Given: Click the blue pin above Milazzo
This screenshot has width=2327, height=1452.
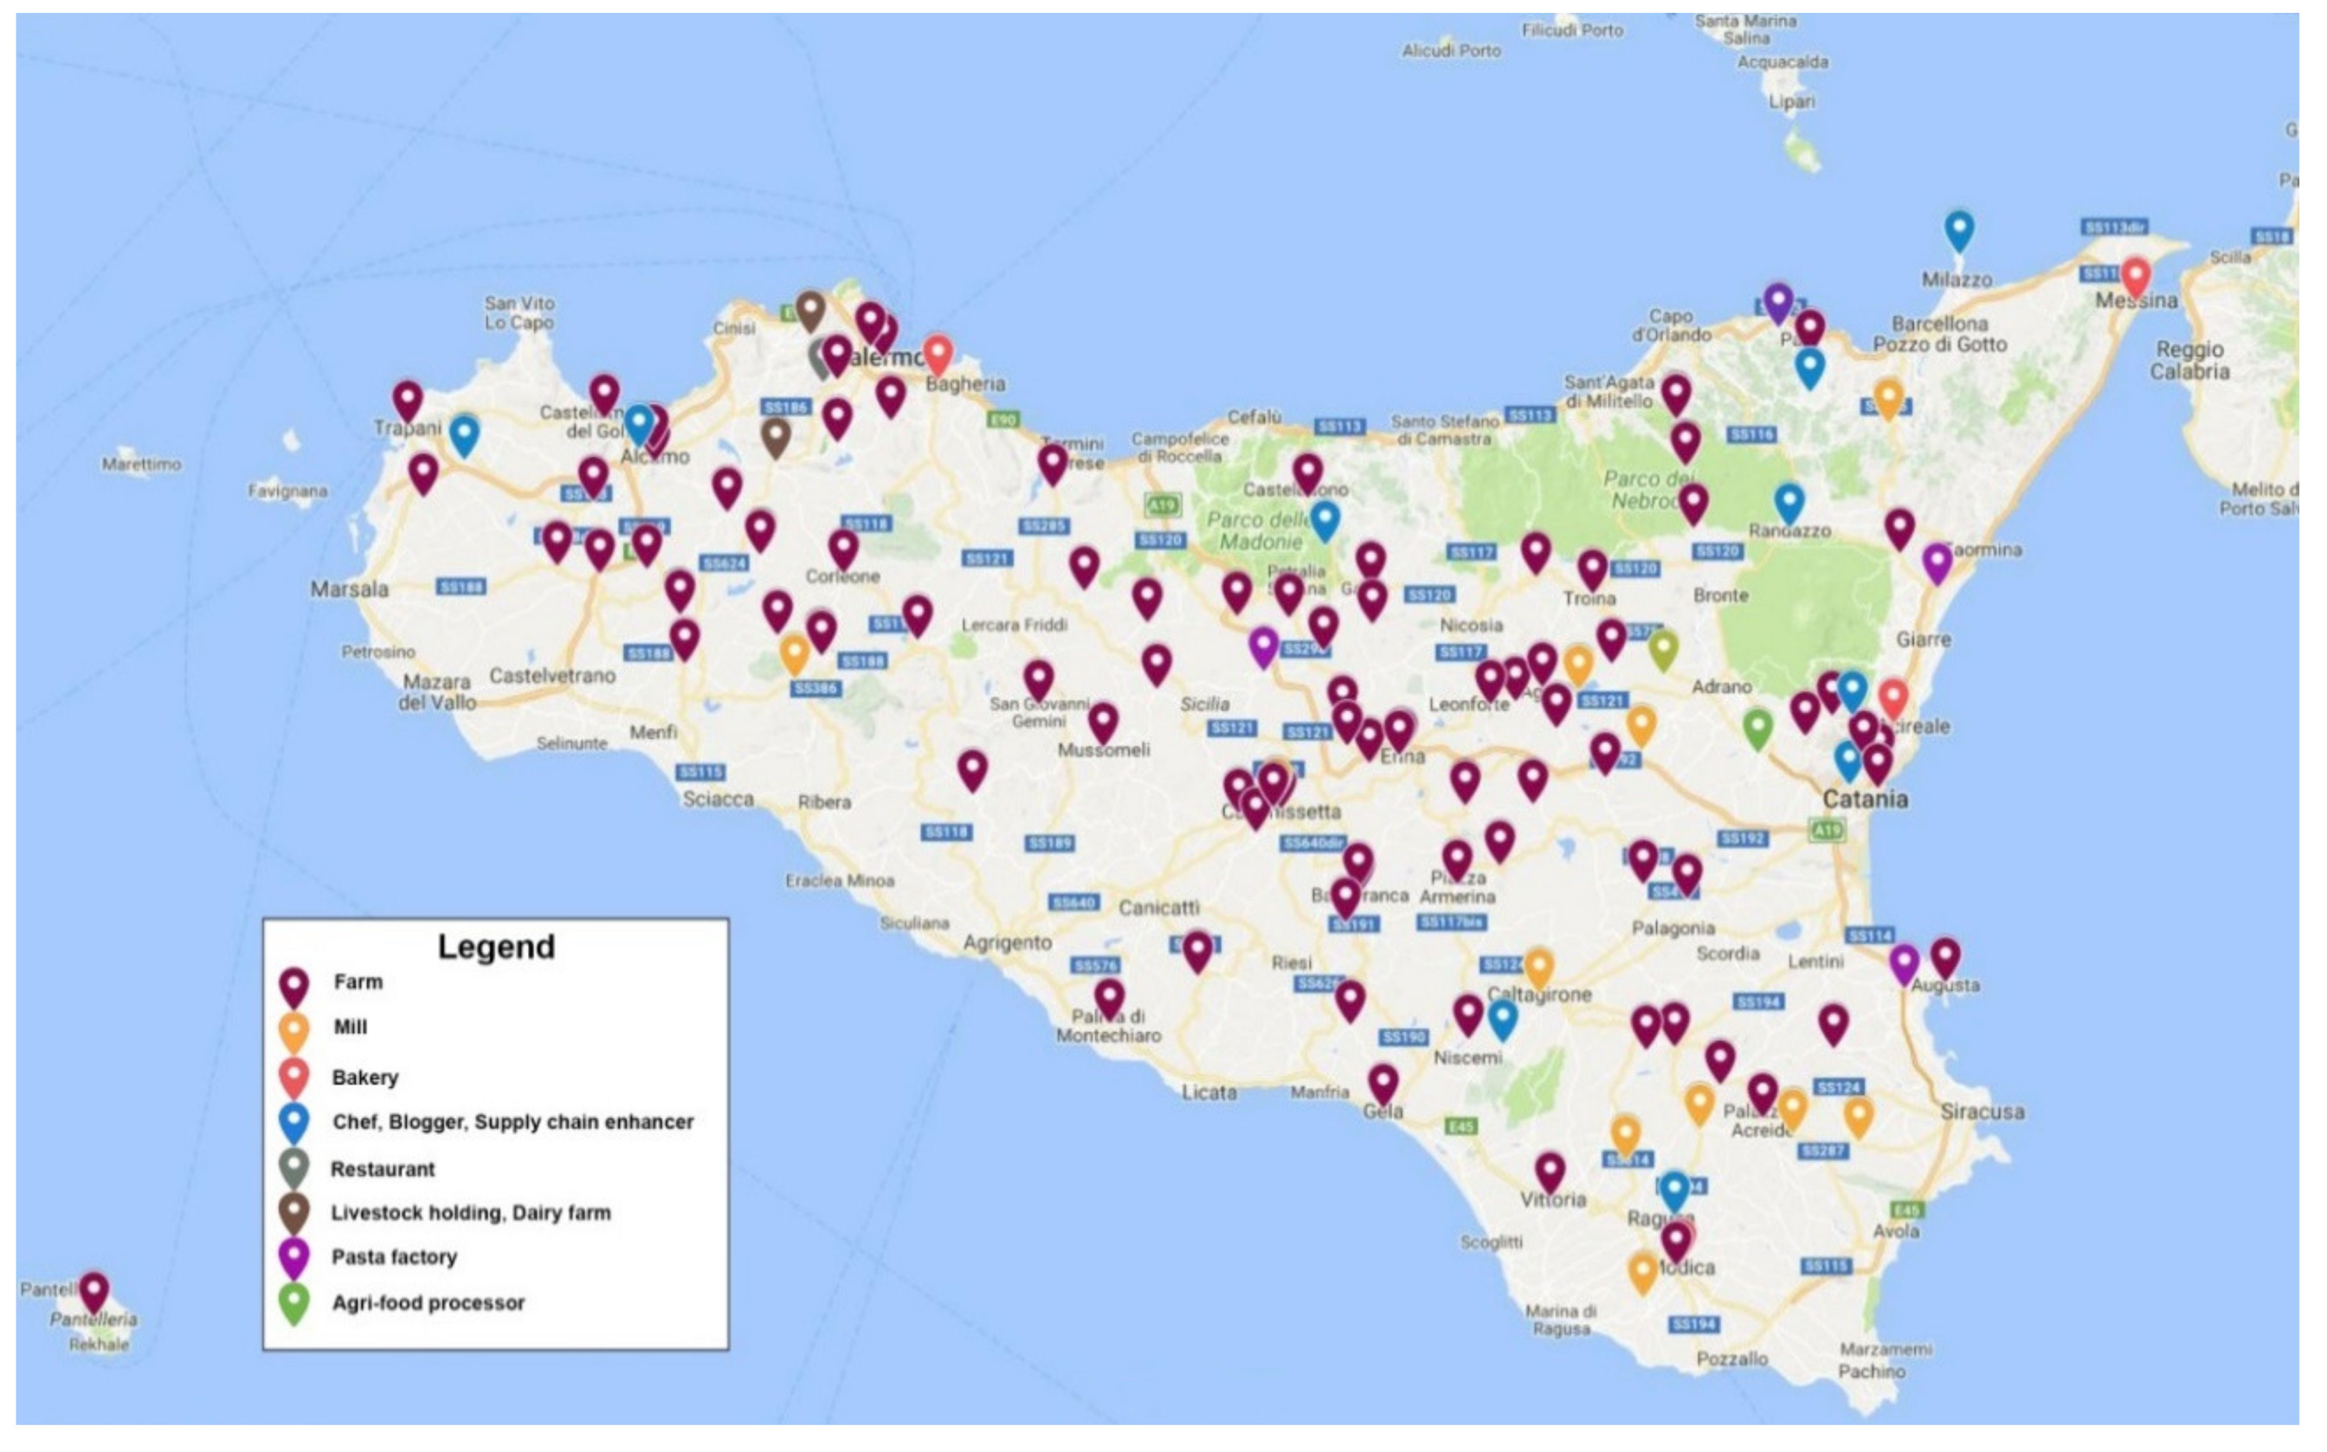Looking at the screenshot, I should pyautogui.click(x=1959, y=230).
